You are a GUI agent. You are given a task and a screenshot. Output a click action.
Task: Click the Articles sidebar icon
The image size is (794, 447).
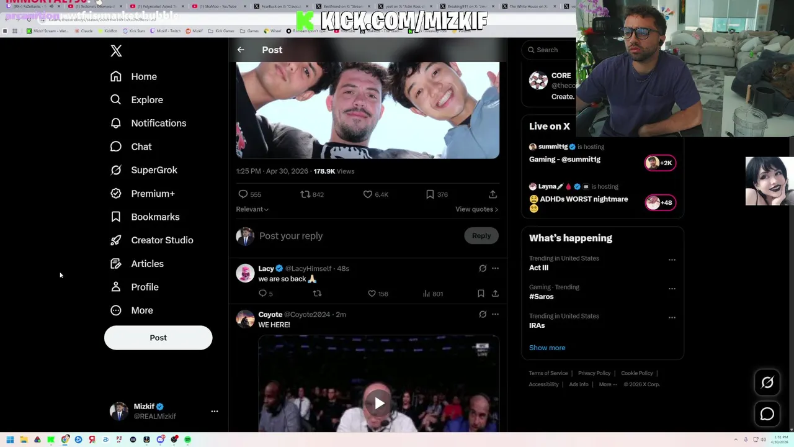[x=116, y=264]
